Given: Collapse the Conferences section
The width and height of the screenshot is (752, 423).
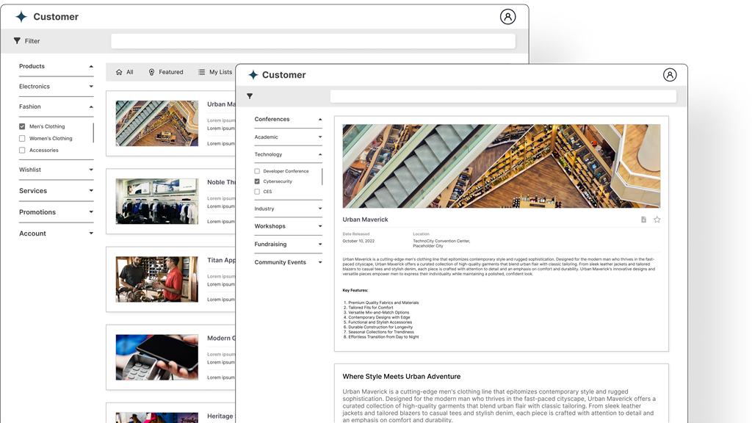Looking at the screenshot, I should pos(288,119).
